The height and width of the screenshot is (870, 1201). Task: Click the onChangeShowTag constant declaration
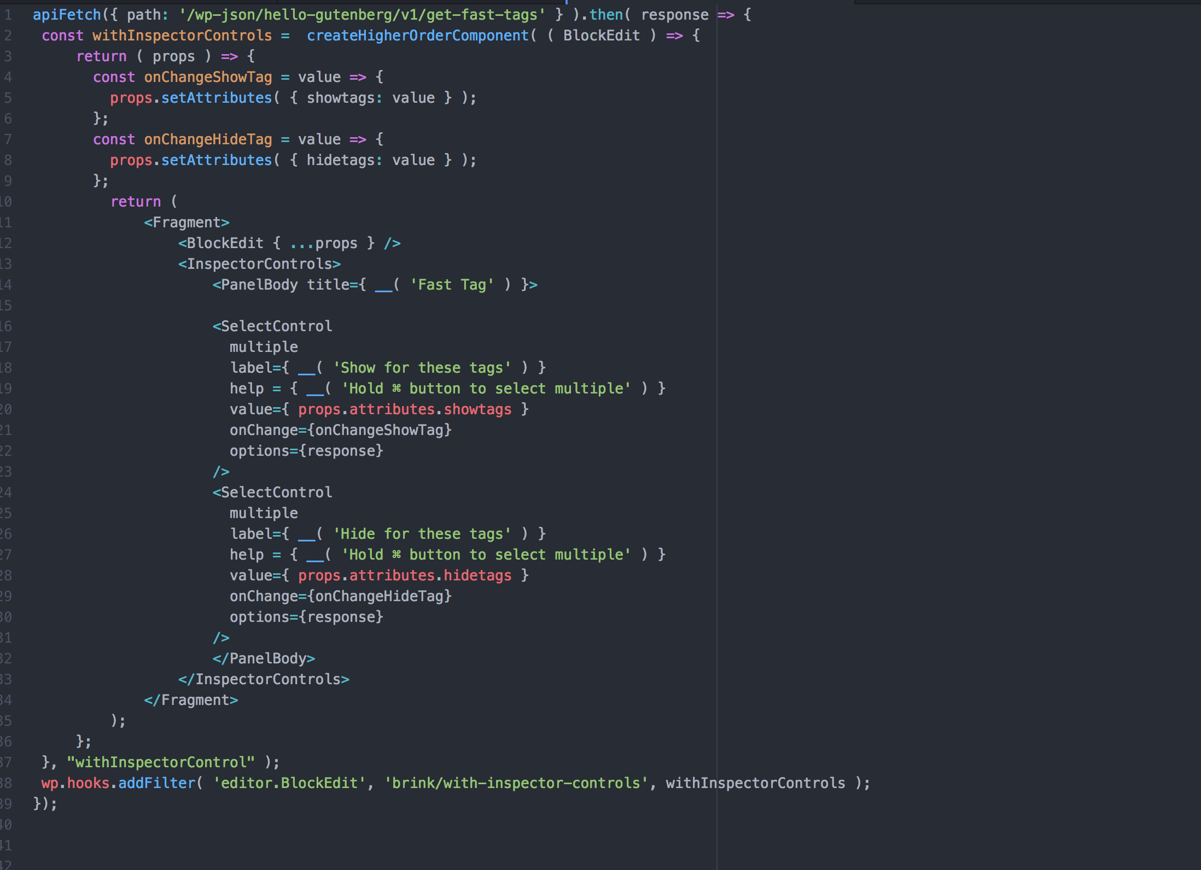[x=208, y=77]
